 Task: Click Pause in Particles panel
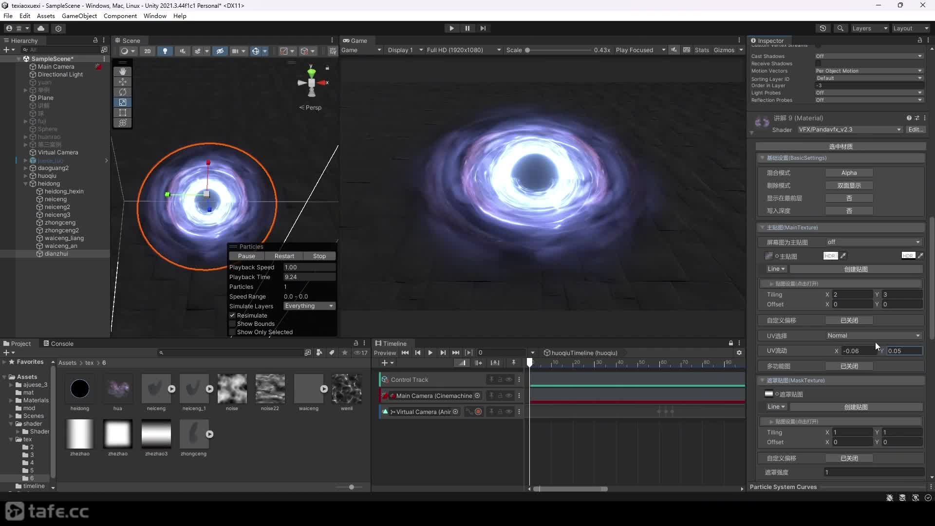pos(246,256)
